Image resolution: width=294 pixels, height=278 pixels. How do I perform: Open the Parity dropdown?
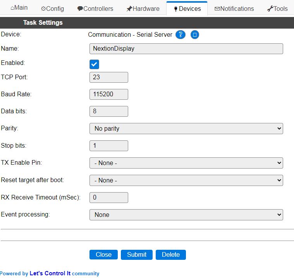click(x=186, y=128)
